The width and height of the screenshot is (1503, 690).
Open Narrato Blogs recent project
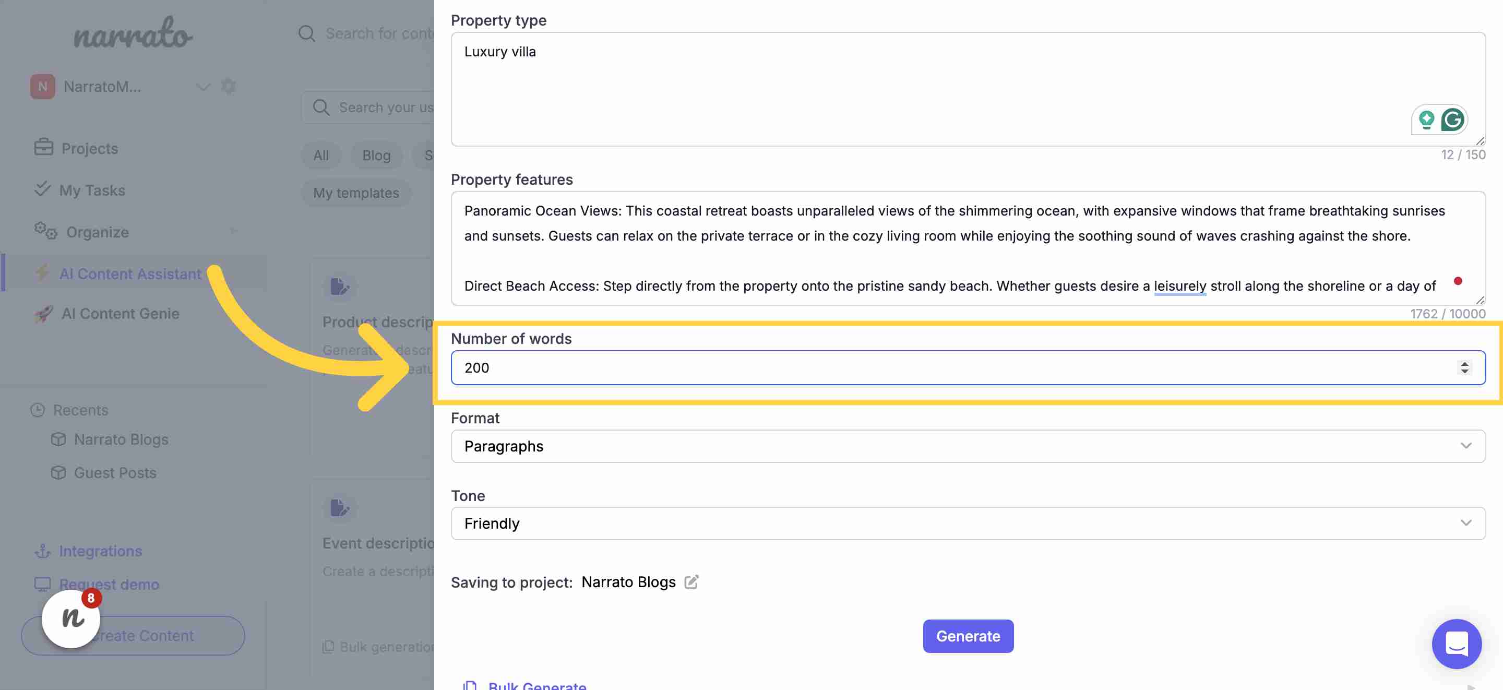coord(121,439)
